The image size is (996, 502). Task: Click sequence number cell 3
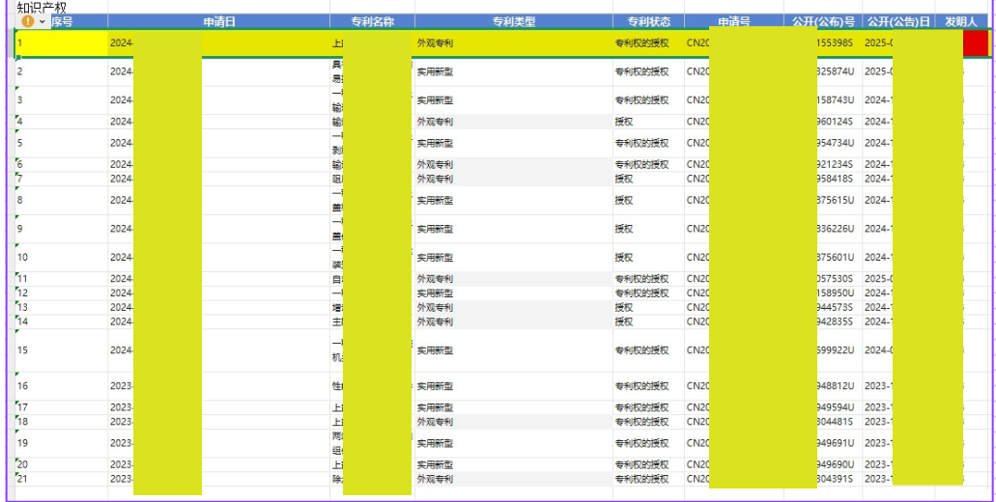coord(62,100)
